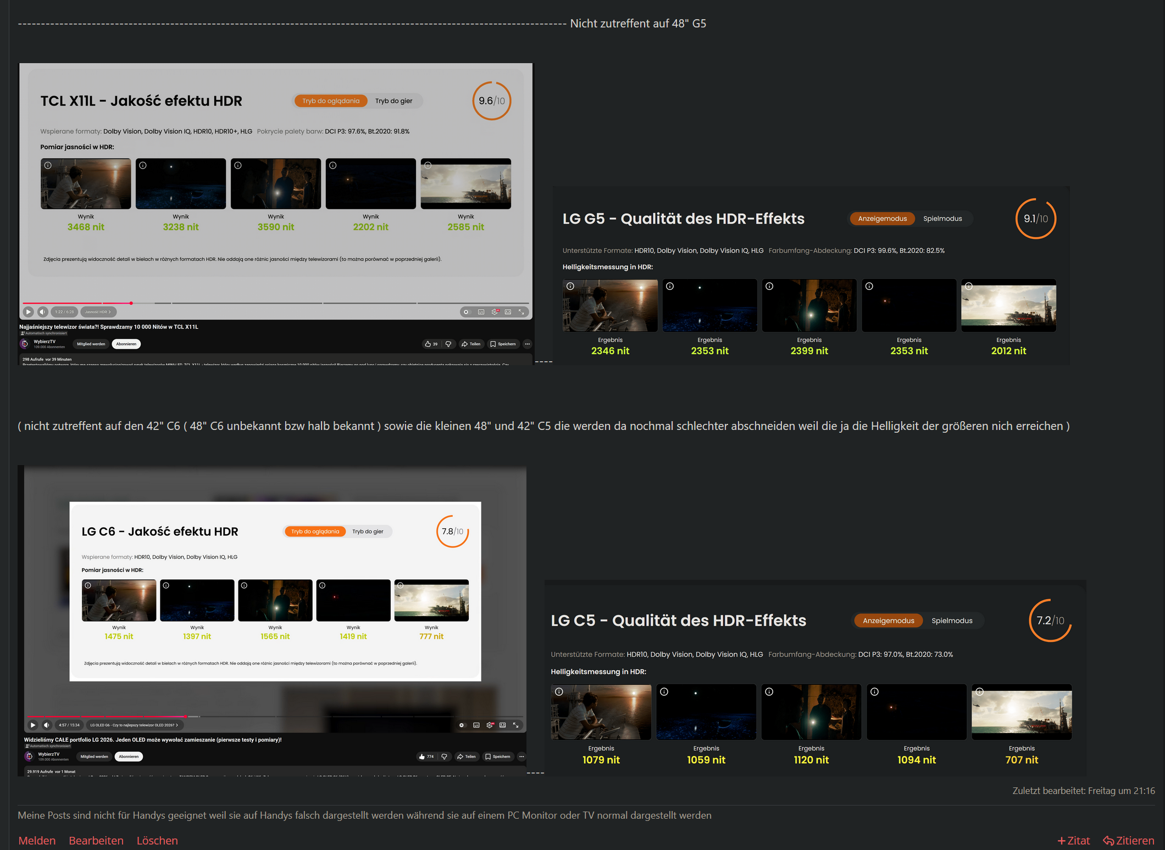Viewport: 1165px width, 850px height.
Task: Select Anzeigemodus in the LG G5 card
Action: click(883, 219)
